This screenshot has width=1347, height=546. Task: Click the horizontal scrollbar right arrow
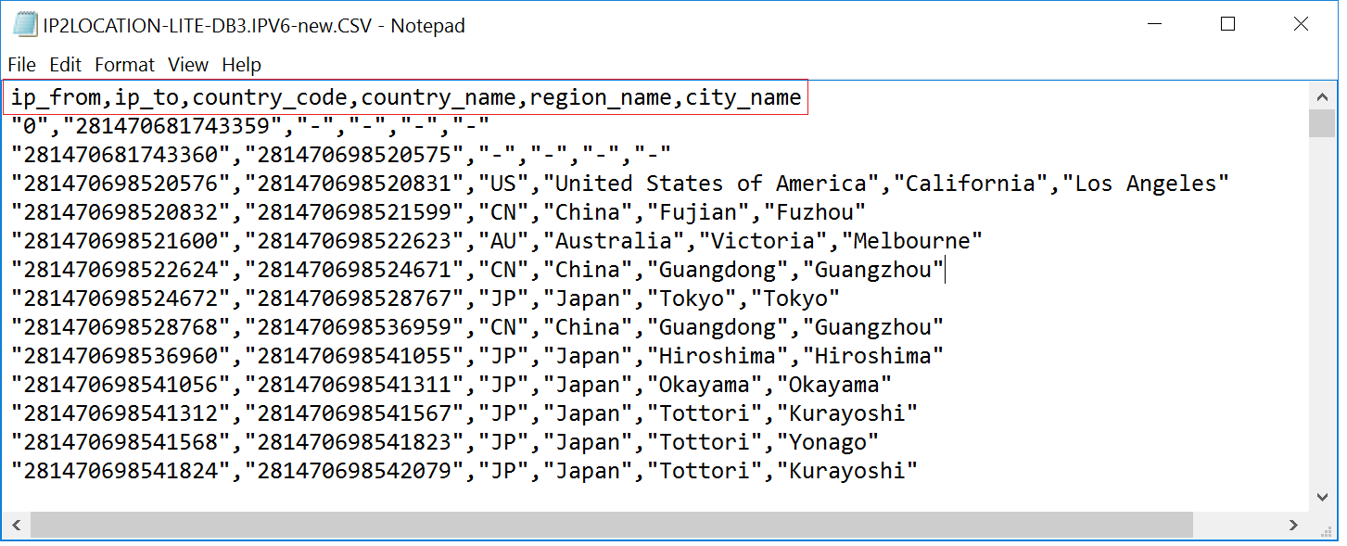click(1293, 526)
